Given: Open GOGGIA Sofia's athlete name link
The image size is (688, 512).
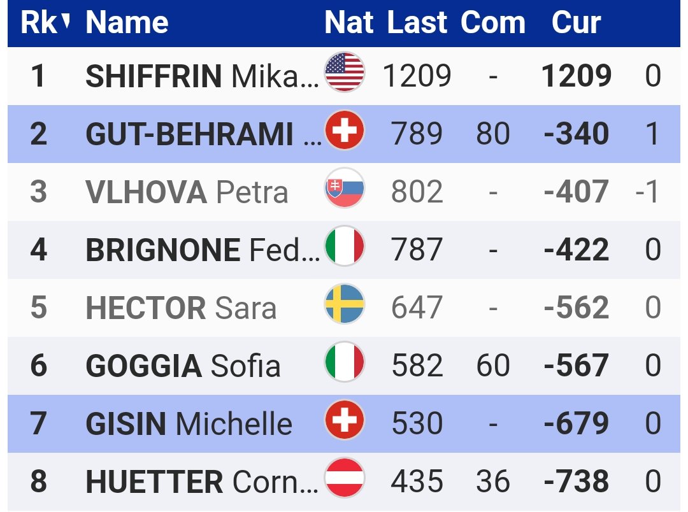Looking at the screenshot, I should pos(183,366).
